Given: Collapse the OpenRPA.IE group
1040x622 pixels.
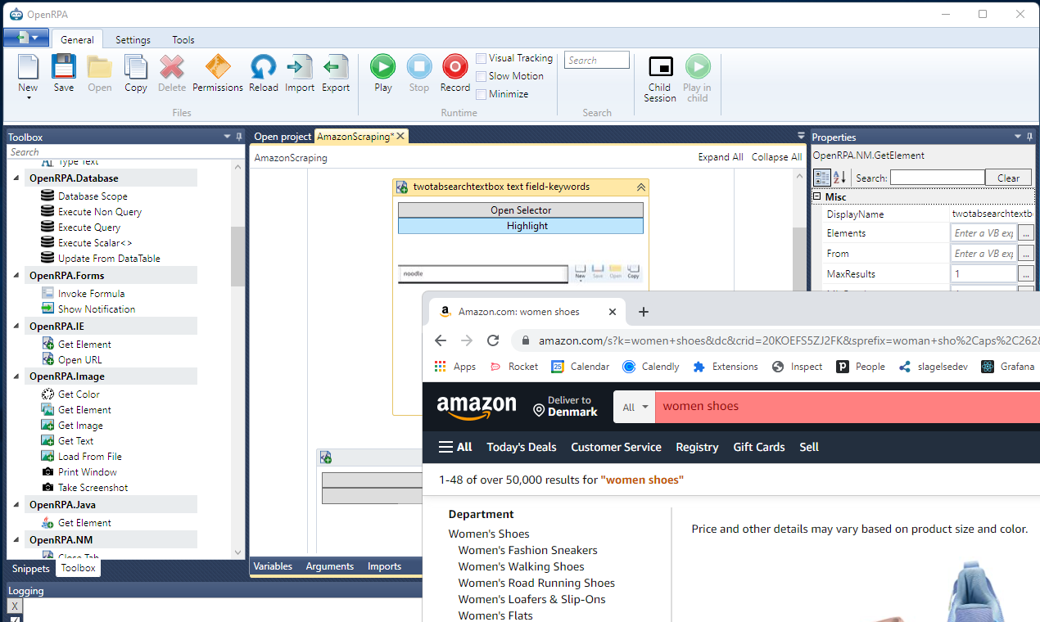Looking at the screenshot, I should (16, 327).
